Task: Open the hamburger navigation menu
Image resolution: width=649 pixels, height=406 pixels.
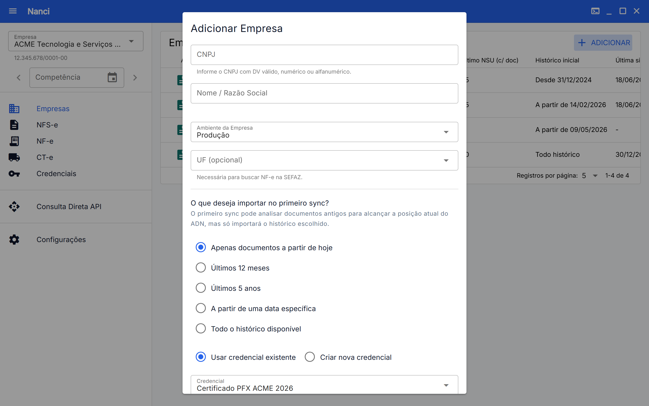Action: (13, 11)
